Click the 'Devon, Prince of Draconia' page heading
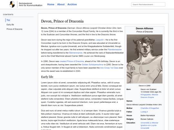 coord(62,21)
